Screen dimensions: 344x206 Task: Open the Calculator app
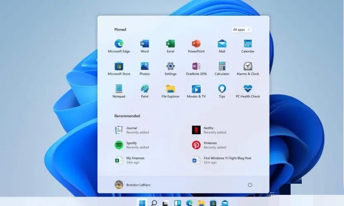click(222, 69)
